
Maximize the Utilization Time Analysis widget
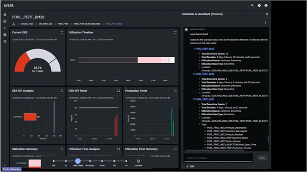click(x=118, y=149)
